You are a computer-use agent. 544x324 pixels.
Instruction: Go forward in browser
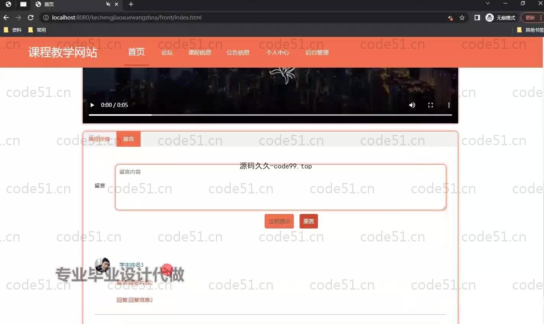(x=18, y=18)
